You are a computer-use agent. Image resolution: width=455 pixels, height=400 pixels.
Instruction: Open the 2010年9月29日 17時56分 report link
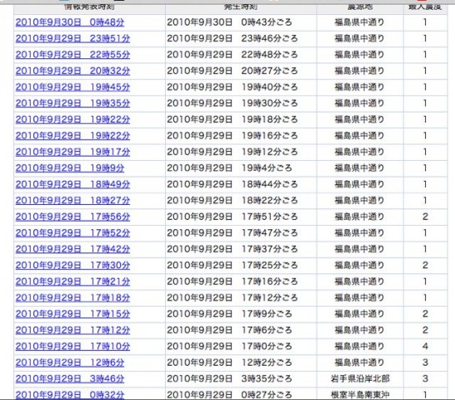pyautogui.click(x=72, y=217)
